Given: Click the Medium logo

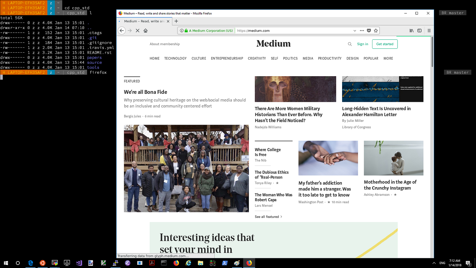Looking at the screenshot, I should [273, 44].
